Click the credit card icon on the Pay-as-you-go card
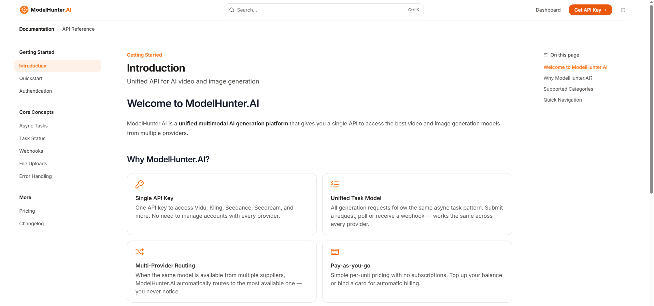654x306 pixels. point(335,252)
